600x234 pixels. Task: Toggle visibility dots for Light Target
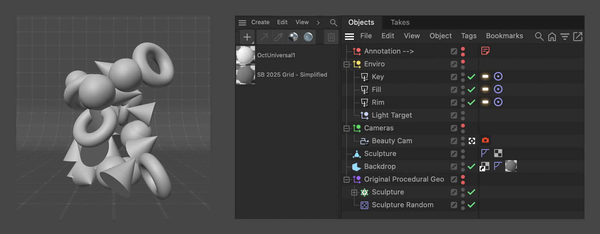click(x=463, y=115)
